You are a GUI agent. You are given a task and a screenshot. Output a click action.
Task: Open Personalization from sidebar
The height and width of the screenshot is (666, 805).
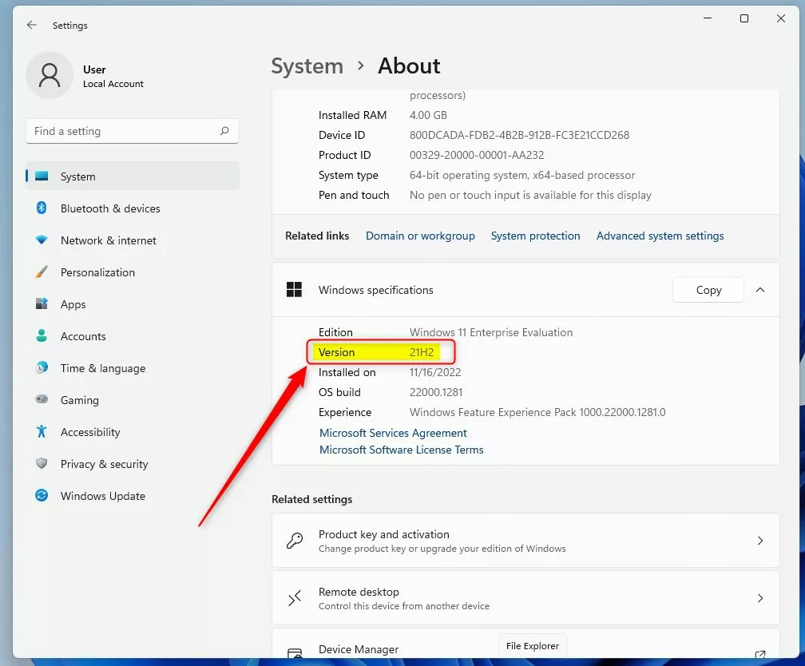pyautogui.click(x=97, y=272)
